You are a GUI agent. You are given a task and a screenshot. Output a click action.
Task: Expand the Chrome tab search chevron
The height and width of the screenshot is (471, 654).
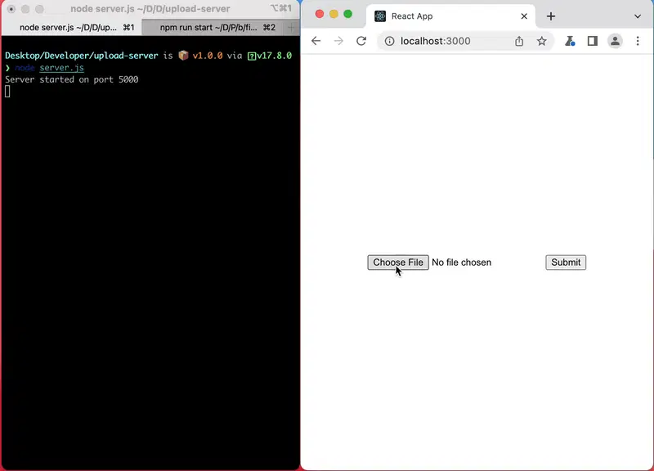point(638,16)
